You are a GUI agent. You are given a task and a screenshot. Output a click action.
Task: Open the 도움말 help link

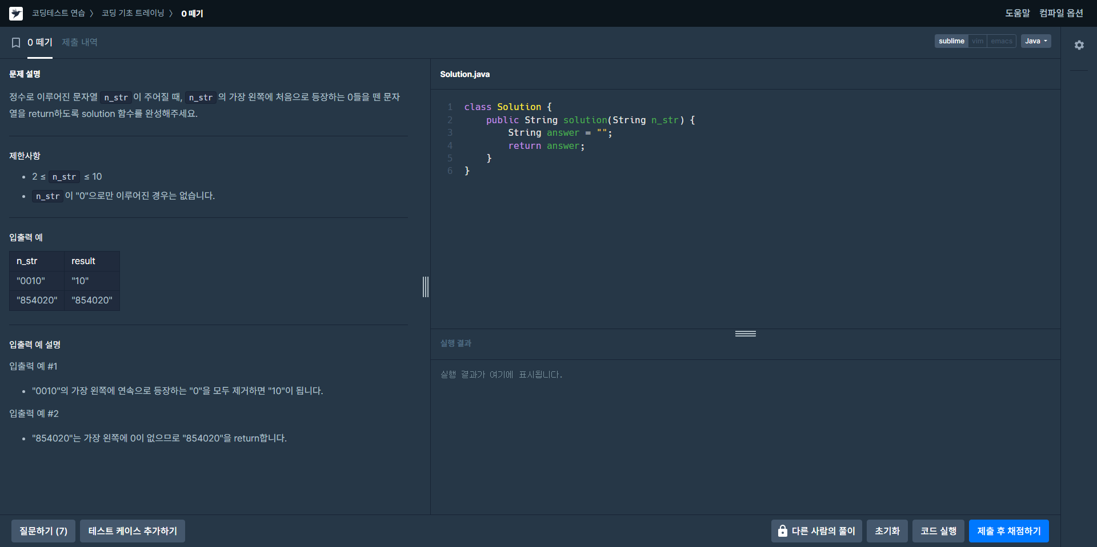click(1017, 13)
